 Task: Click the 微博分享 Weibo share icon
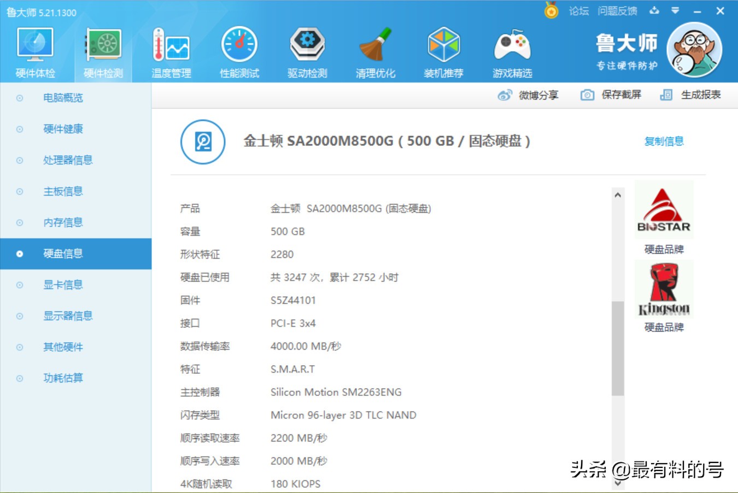tap(530, 95)
